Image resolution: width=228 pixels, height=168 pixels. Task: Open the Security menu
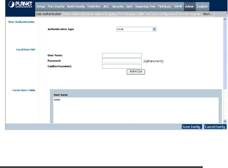pyautogui.click(x=118, y=6)
